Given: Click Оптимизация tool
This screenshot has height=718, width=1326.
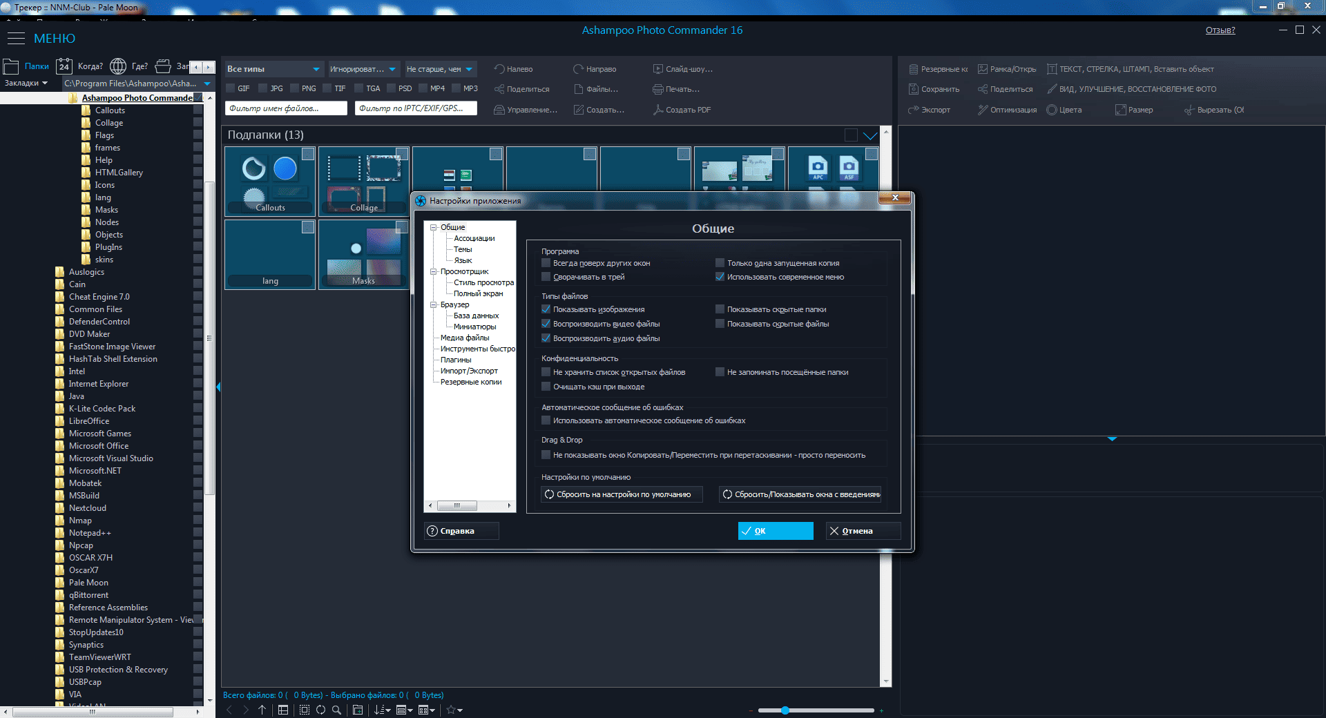Looking at the screenshot, I should pyautogui.click(x=1007, y=110).
